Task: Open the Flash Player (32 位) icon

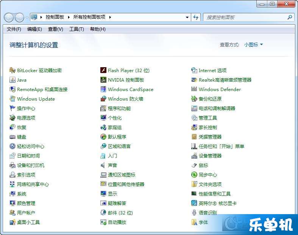Action: point(103,70)
